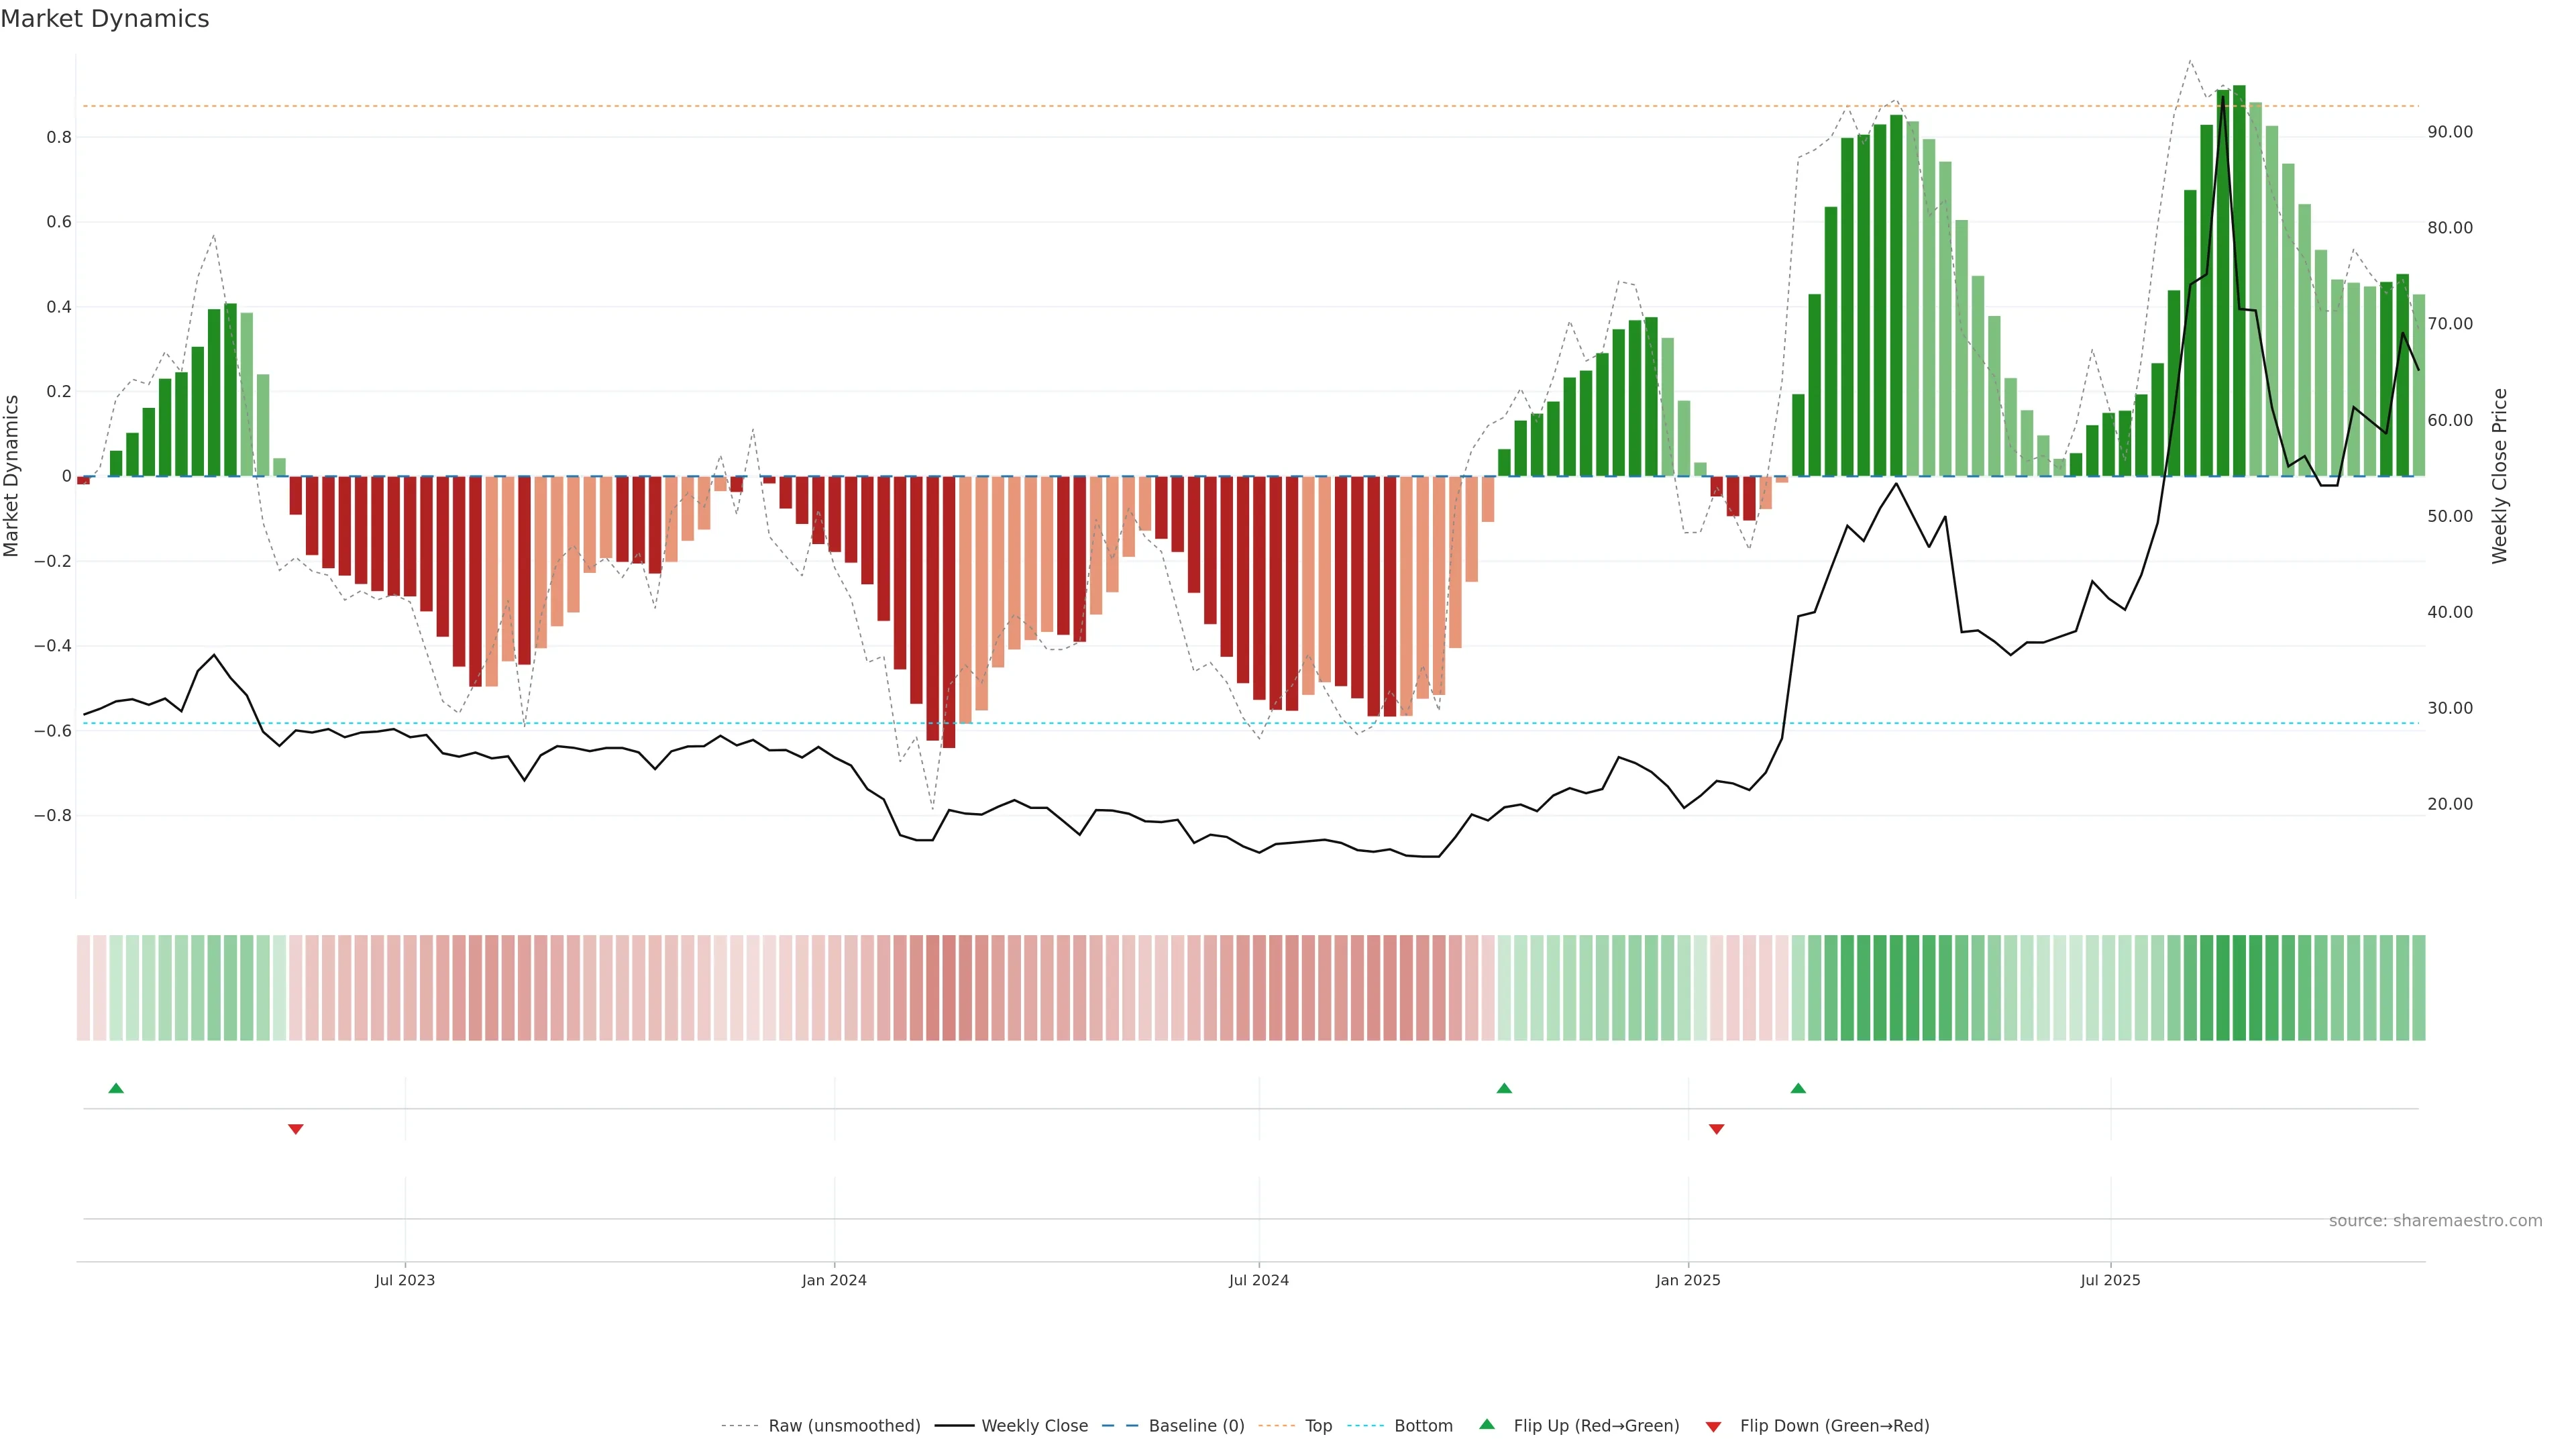
Task: Click the Market Dynamics chart title
Action: click(x=105, y=19)
